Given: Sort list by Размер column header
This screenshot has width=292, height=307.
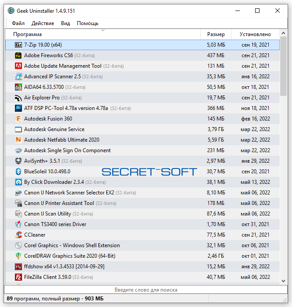Looking at the screenshot, I should coord(216,34).
